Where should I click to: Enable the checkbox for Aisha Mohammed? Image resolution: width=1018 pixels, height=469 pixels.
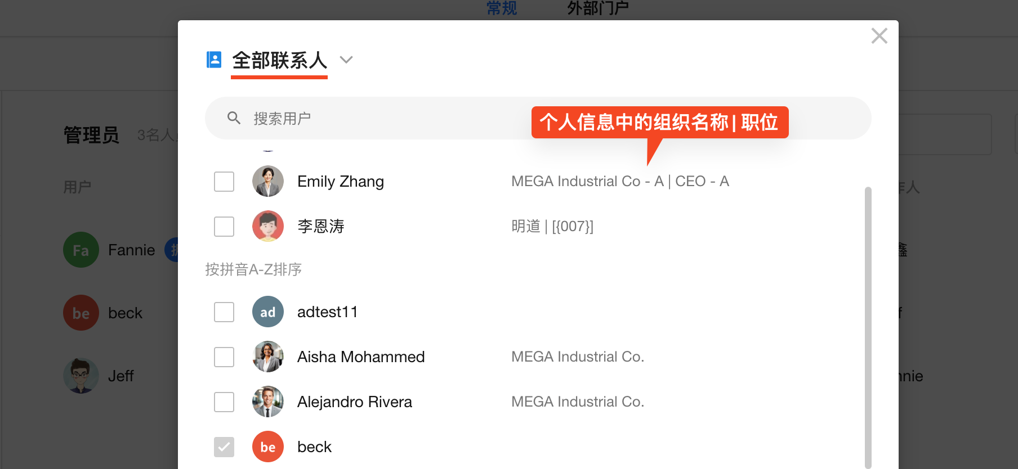tap(224, 357)
